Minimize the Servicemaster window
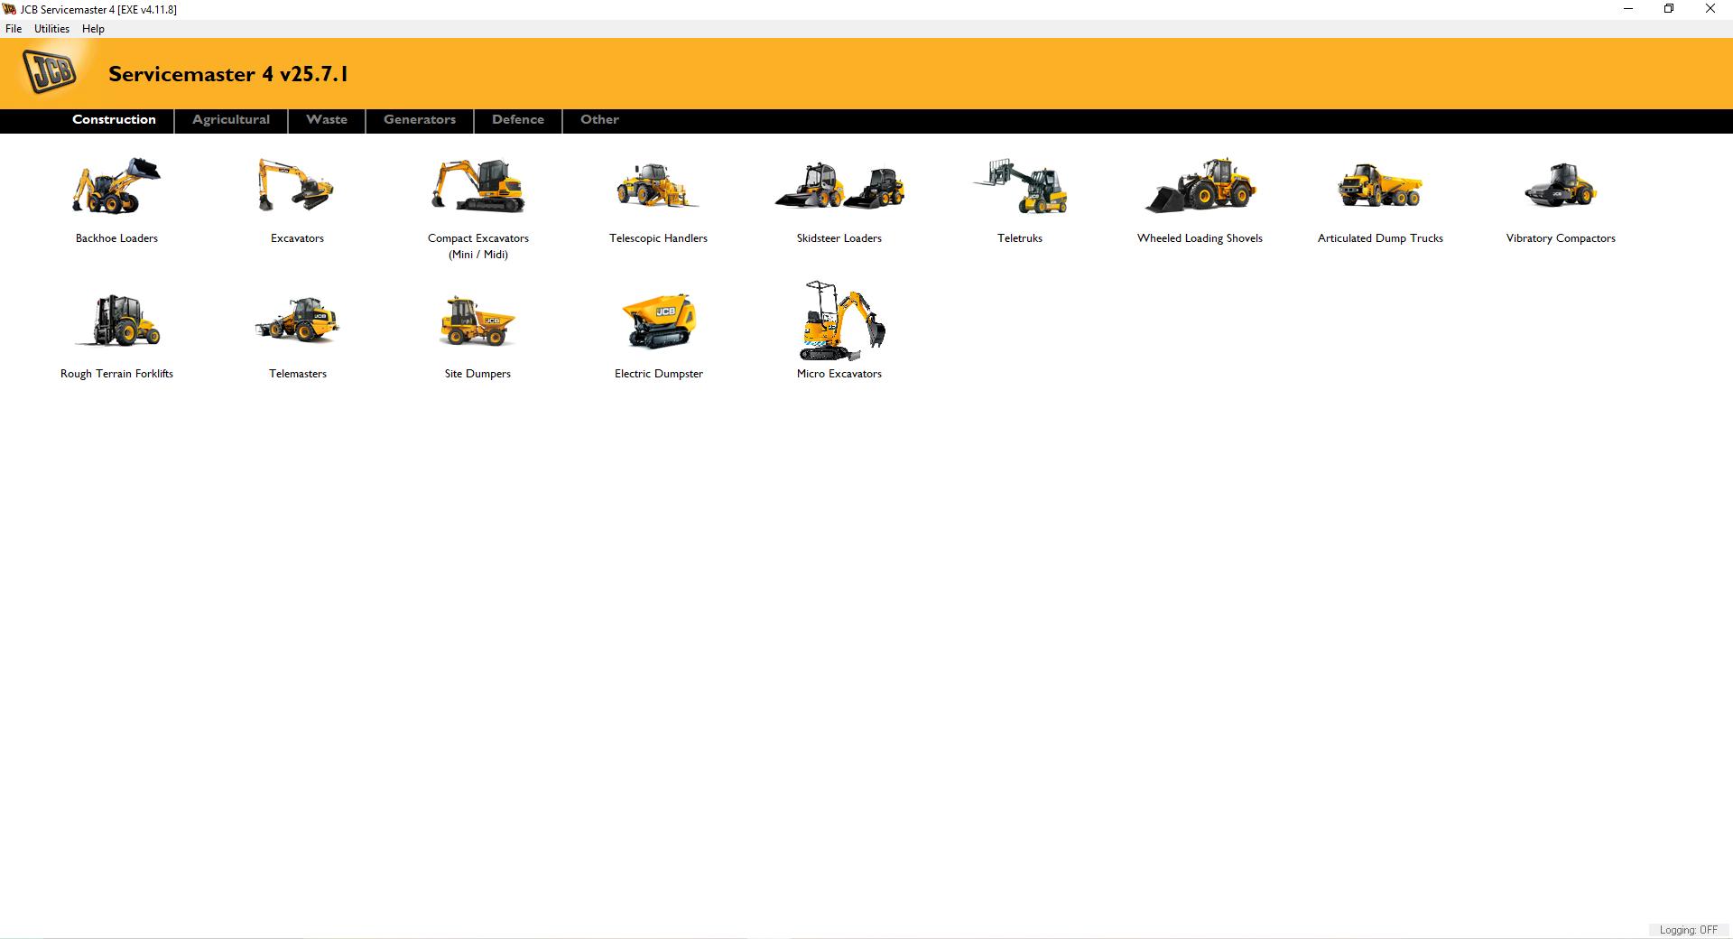Image resolution: width=1733 pixels, height=939 pixels. click(1628, 9)
